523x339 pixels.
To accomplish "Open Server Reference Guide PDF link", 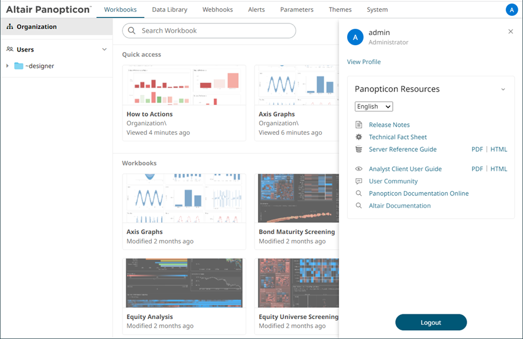I will coord(477,149).
